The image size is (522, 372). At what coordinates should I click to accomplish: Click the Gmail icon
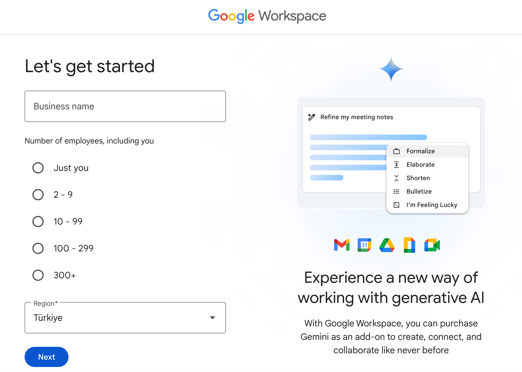pos(342,245)
